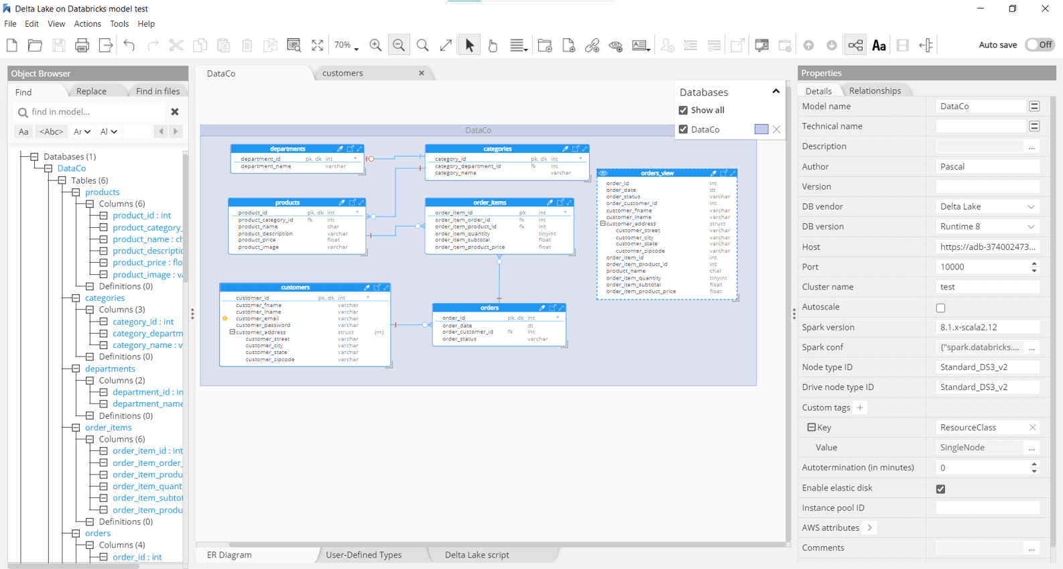Click the zoom in magnifier icon

click(x=375, y=45)
